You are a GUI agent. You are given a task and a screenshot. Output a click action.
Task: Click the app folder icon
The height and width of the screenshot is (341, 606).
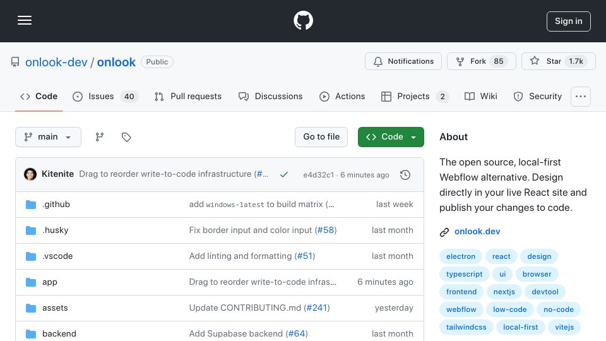click(31, 282)
